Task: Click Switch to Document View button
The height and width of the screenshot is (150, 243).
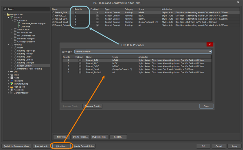Action: click(x=16, y=146)
